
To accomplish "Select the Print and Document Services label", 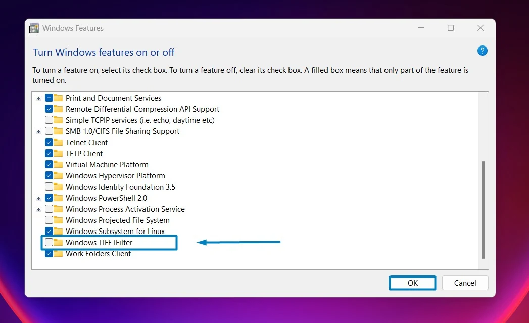I will (x=113, y=98).
